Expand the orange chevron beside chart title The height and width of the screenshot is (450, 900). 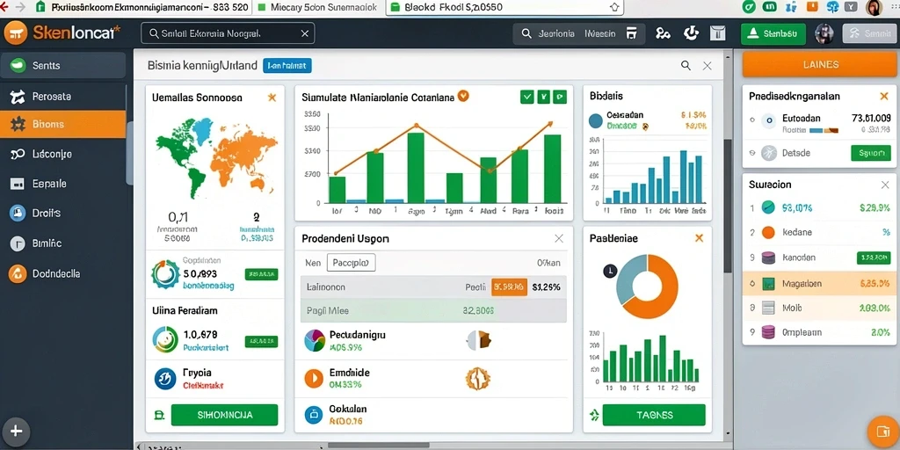coord(463,97)
